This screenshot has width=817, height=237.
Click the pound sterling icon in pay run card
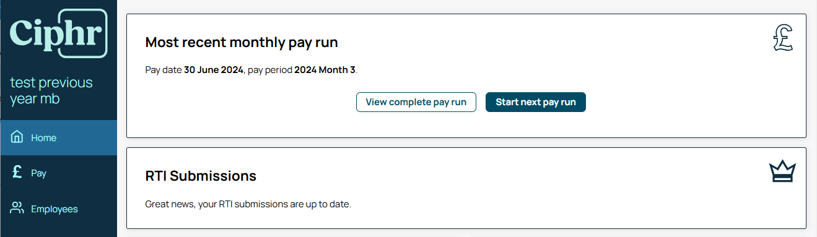click(783, 40)
